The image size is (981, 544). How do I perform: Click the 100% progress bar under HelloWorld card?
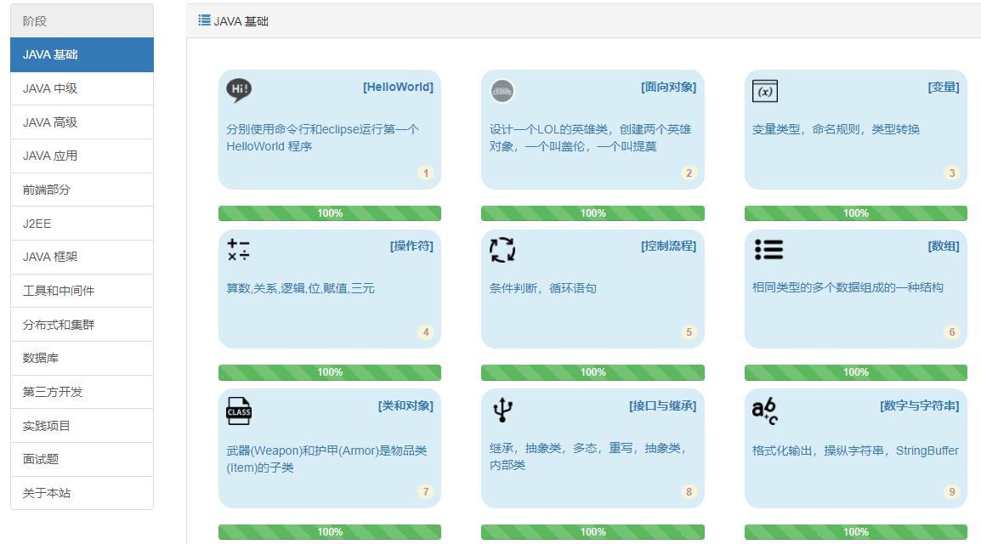(330, 213)
